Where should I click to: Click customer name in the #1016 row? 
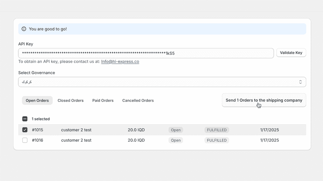coord(76,140)
